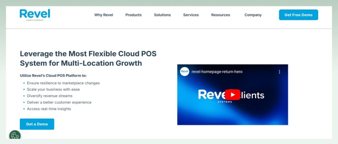338x144 pixels.
Task: Click the Revel logo in the header
Action: 35,14
